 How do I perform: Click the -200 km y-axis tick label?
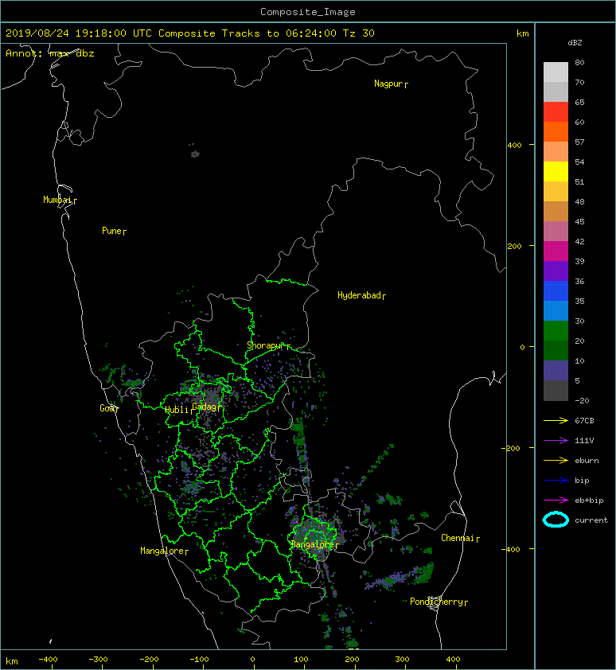click(511, 448)
